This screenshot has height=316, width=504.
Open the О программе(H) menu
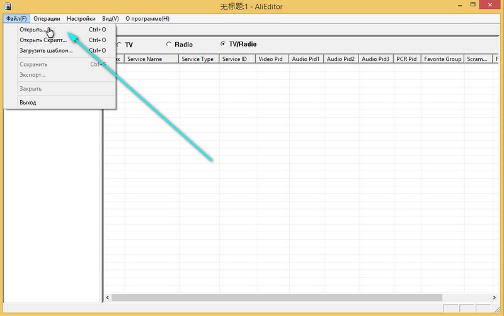click(x=147, y=19)
